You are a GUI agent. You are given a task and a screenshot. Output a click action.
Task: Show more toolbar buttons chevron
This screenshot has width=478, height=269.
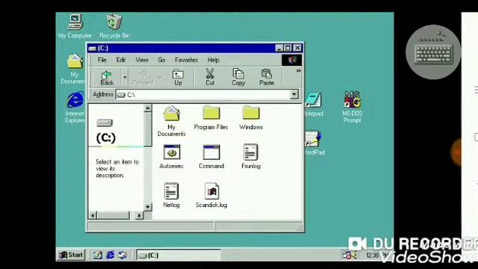click(299, 71)
